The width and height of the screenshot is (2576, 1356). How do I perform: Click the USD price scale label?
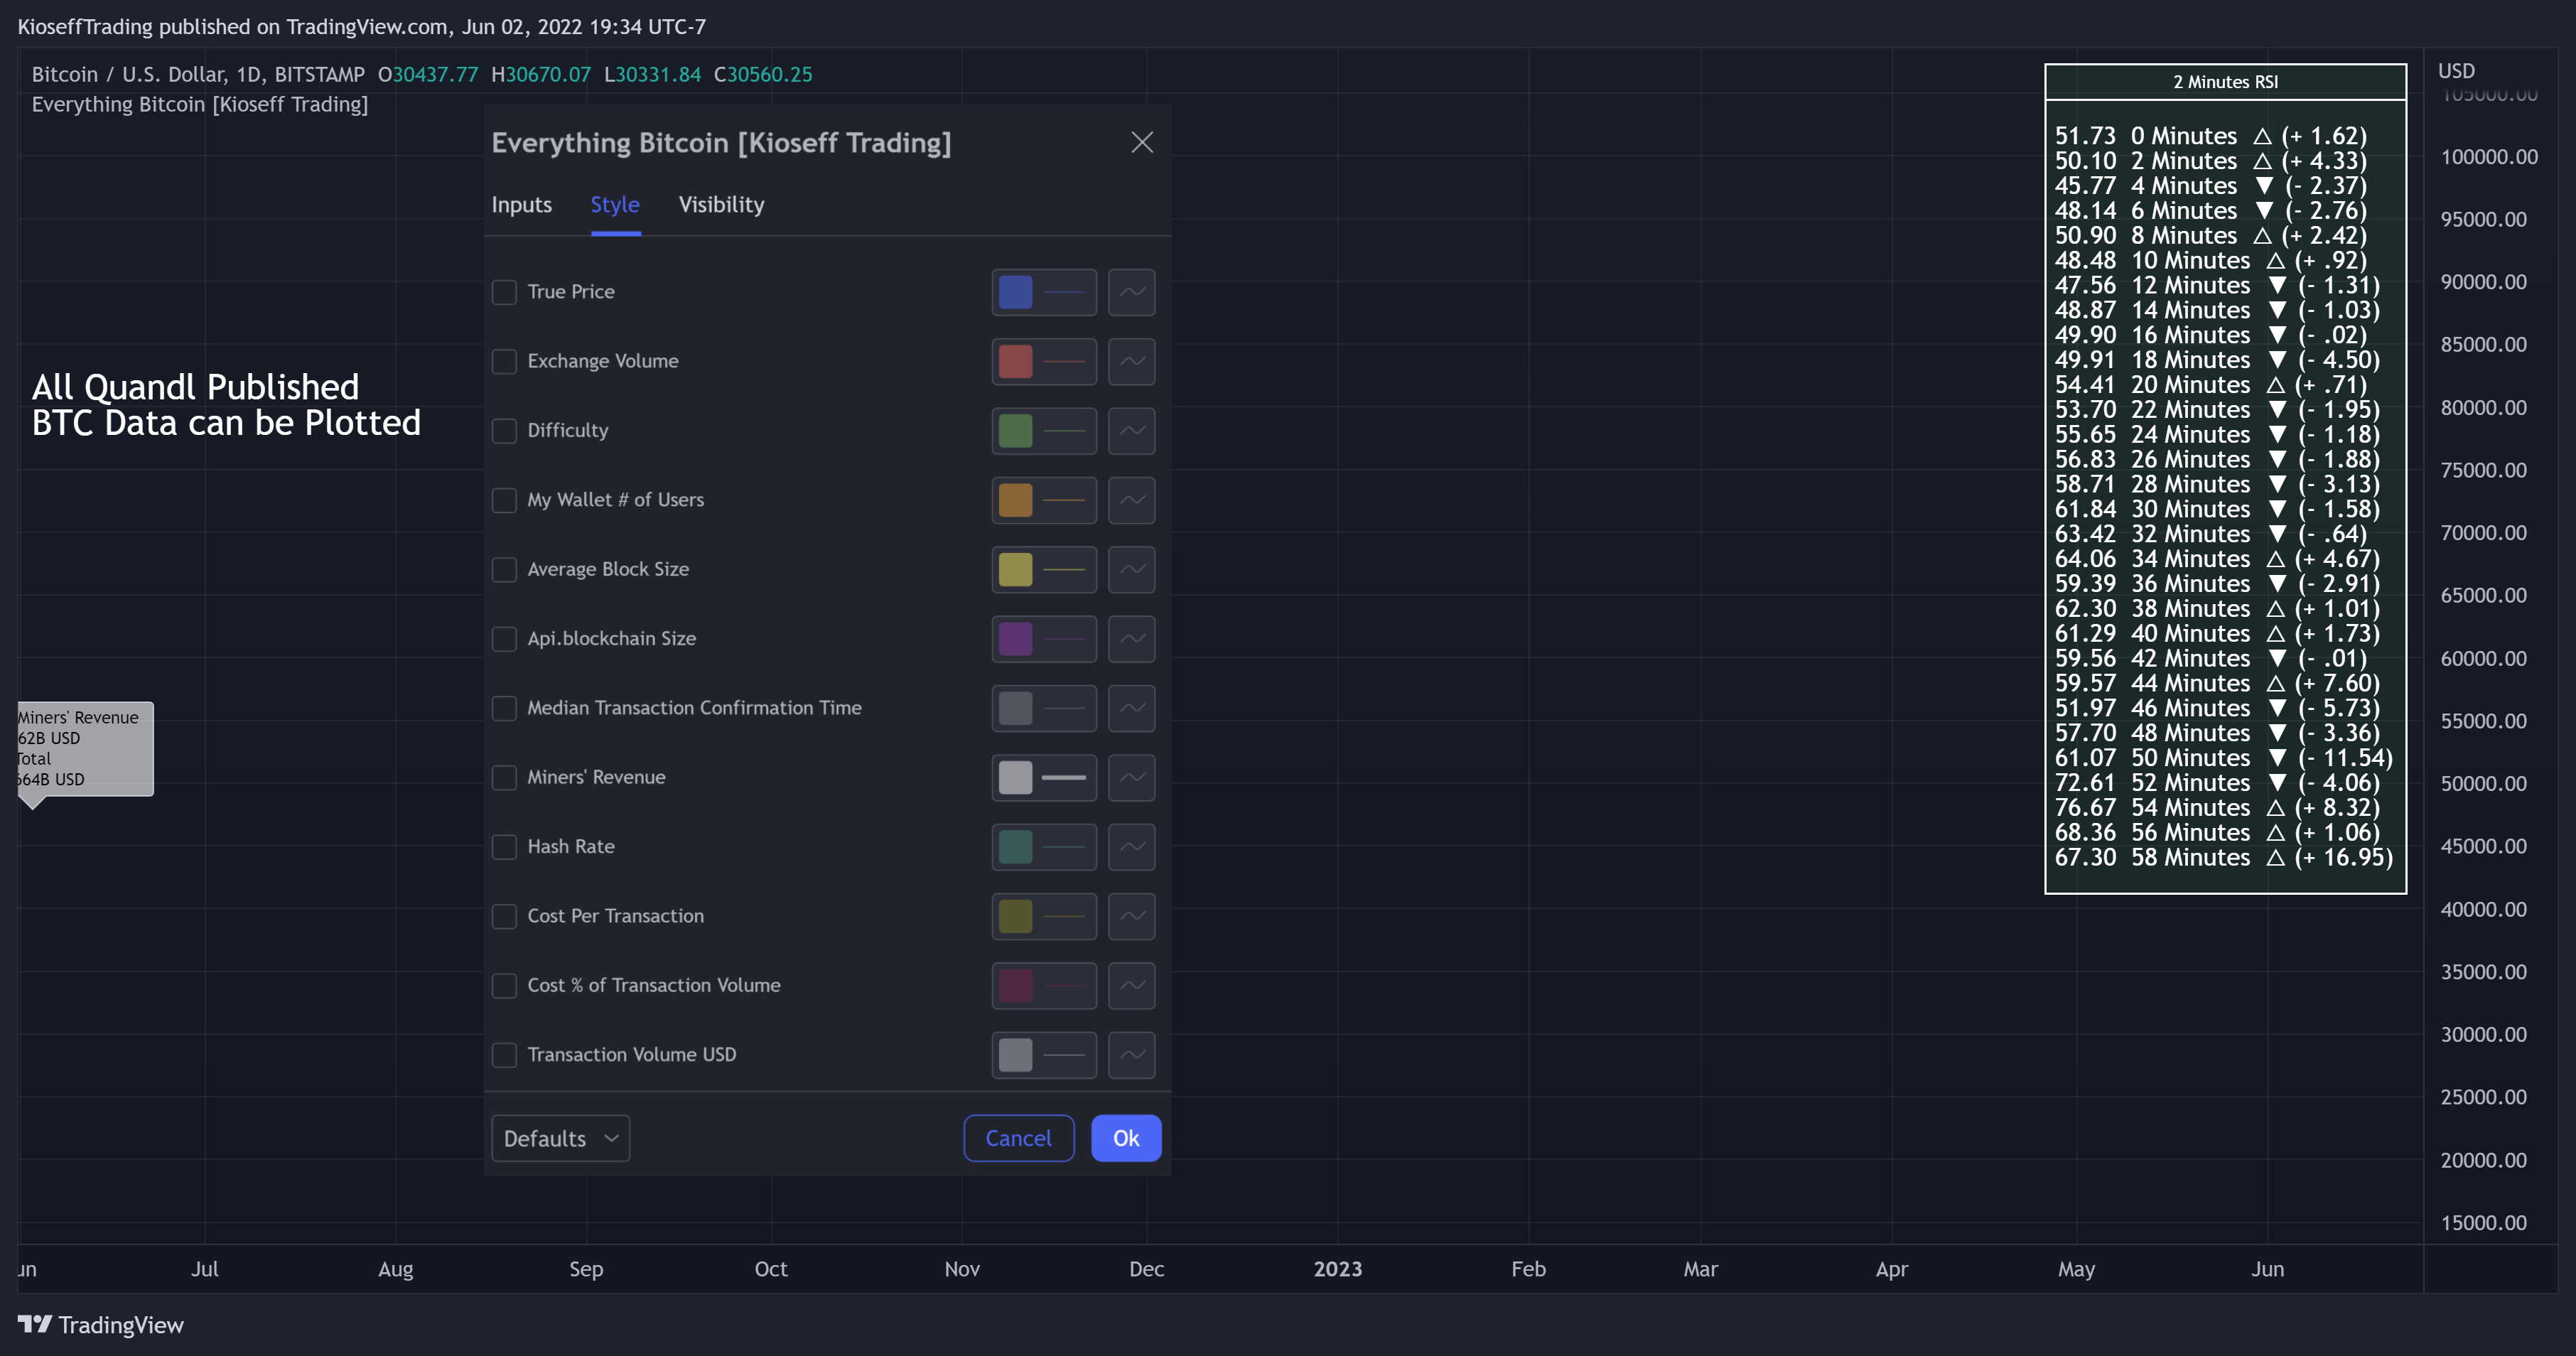point(2456,71)
